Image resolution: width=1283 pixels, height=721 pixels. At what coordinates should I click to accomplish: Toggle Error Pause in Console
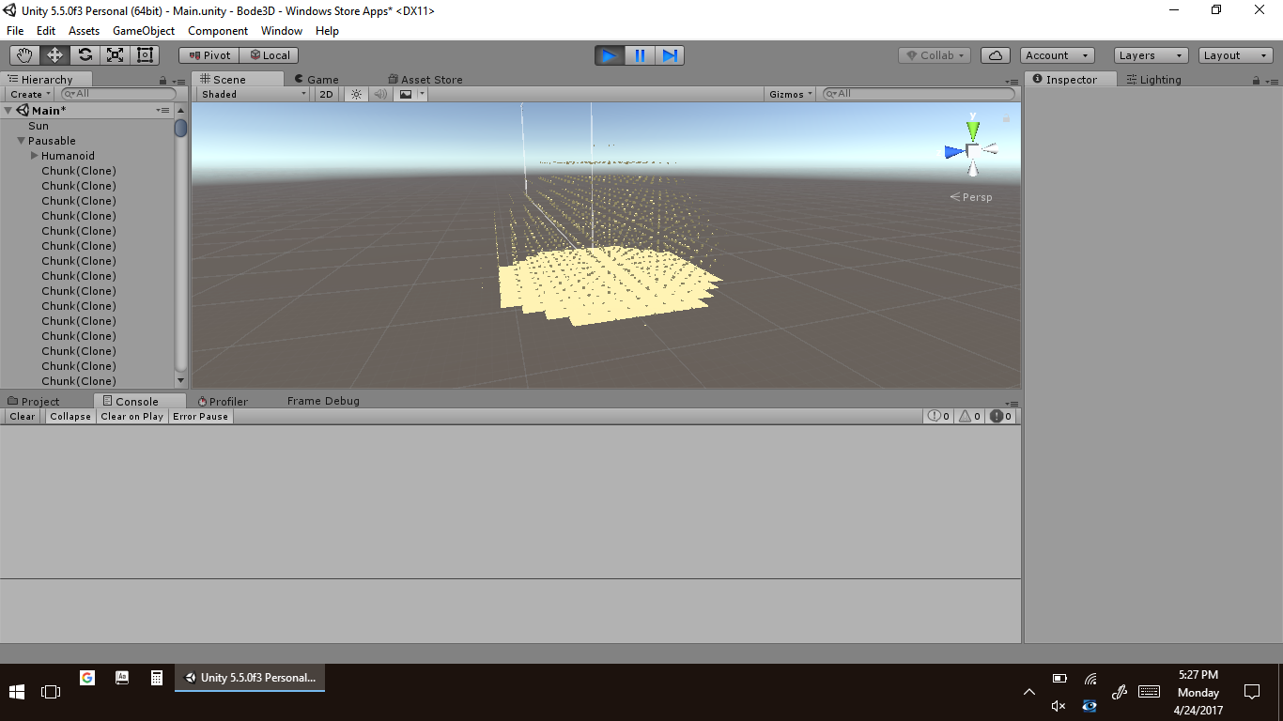point(200,416)
